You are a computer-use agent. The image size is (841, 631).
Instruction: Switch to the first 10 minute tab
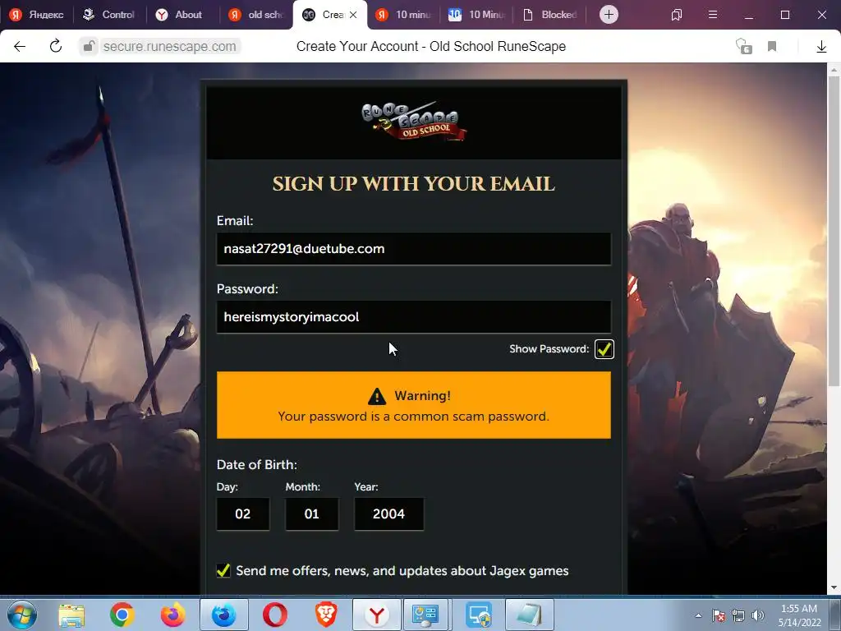coord(403,15)
